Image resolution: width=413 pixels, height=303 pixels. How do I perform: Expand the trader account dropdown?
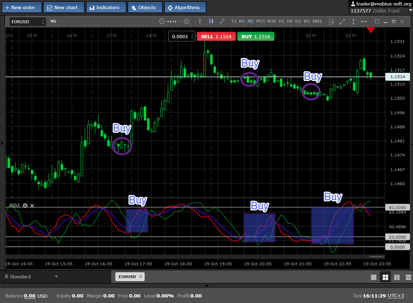[x=410, y=11]
